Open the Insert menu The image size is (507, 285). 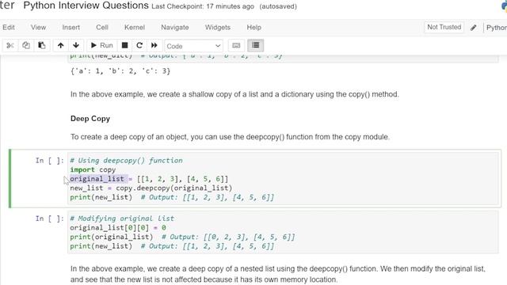coord(71,28)
